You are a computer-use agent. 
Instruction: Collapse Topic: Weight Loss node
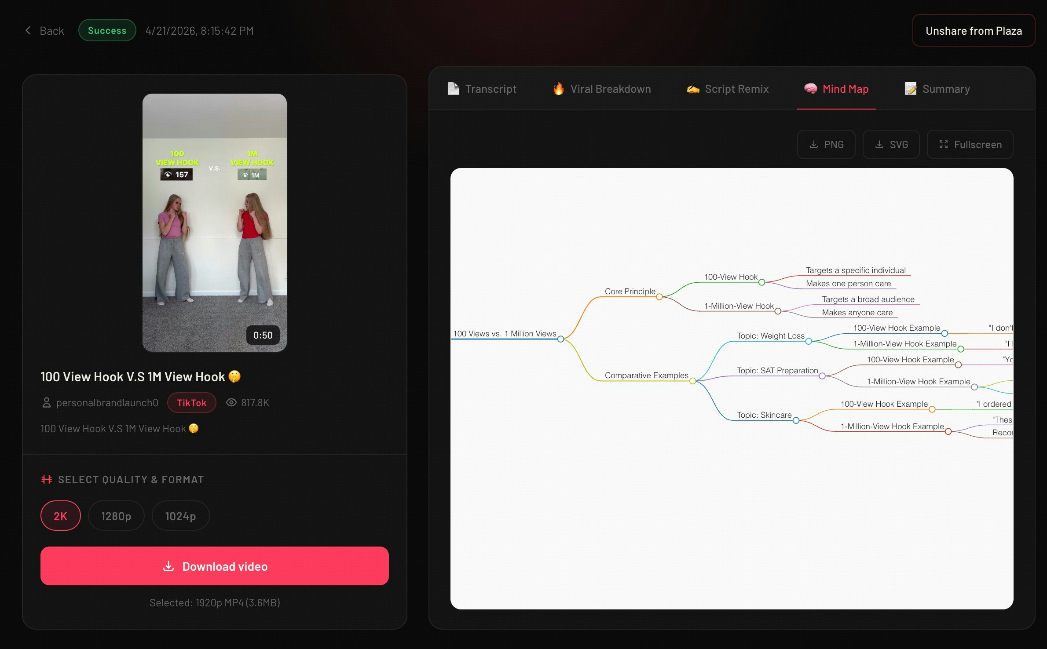[809, 341]
